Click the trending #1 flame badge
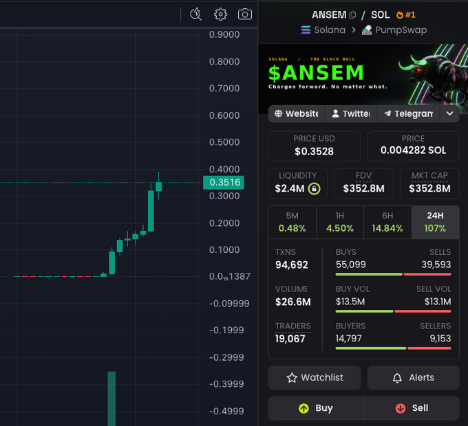 point(405,14)
